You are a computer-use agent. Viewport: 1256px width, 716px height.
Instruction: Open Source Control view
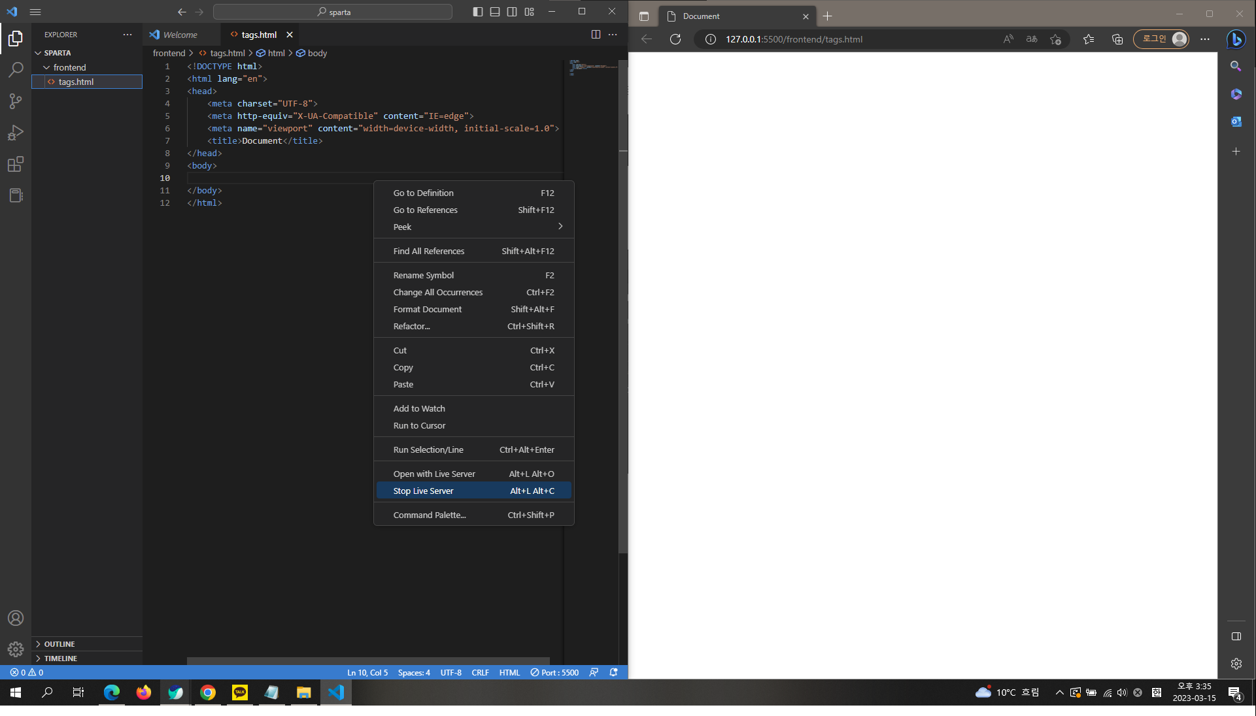click(x=16, y=101)
